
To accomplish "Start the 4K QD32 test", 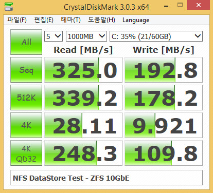I will (x=26, y=153).
